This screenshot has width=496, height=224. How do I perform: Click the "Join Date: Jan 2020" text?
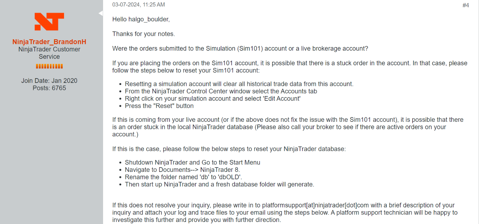point(49,81)
